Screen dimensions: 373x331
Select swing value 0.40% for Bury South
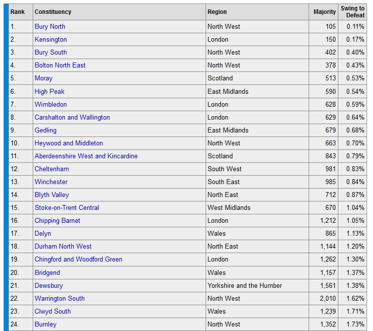click(x=355, y=52)
